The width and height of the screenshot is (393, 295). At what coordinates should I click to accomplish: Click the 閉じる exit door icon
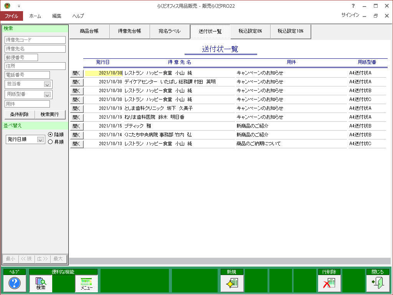[x=378, y=283]
